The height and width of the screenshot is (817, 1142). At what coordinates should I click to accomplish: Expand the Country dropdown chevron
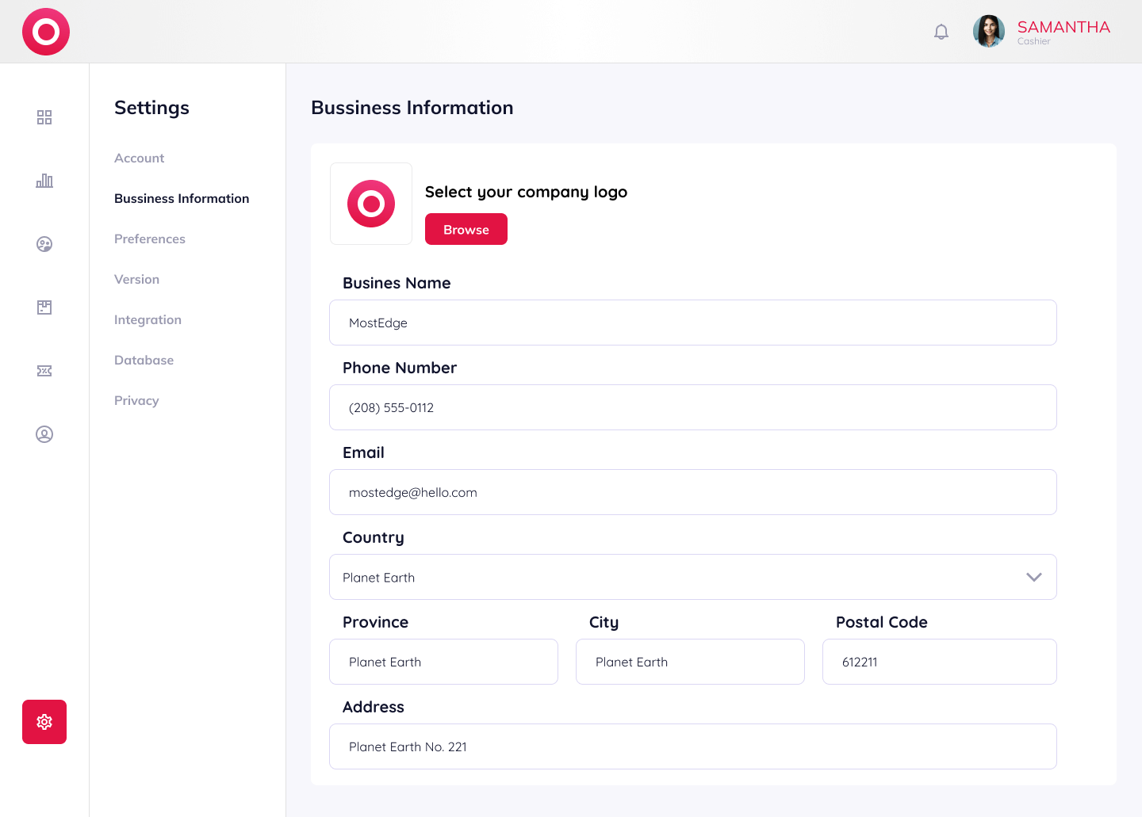[1033, 577]
